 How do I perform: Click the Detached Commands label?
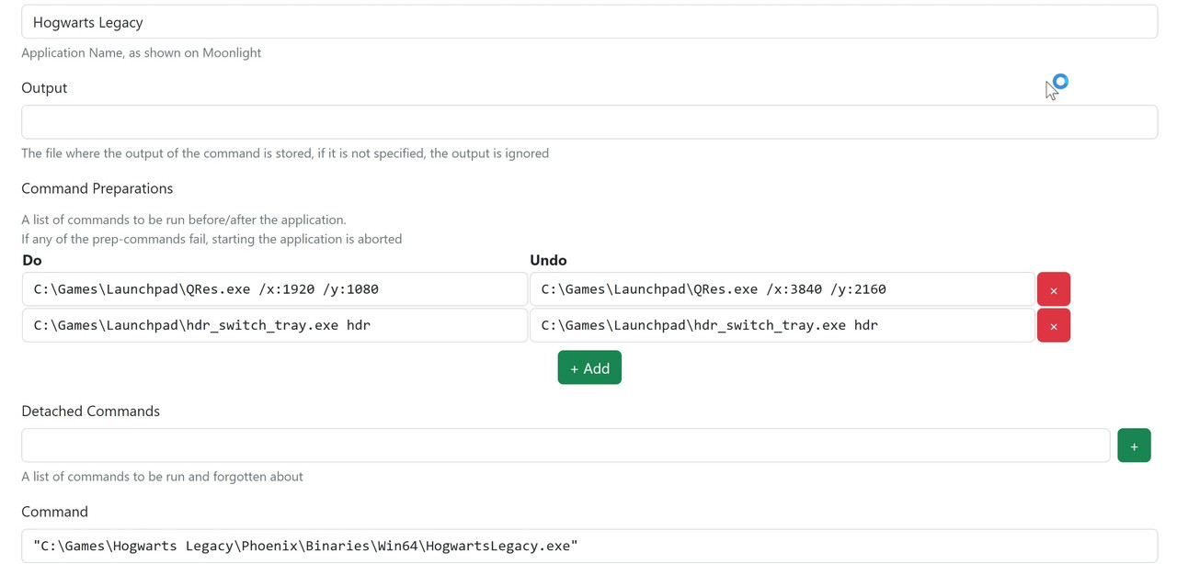point(90,411)
